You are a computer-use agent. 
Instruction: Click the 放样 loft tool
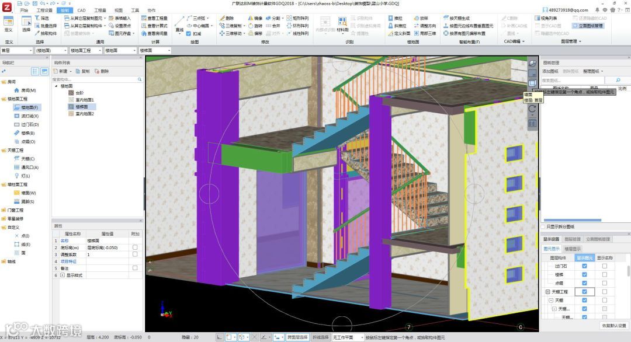click(421, 18)
